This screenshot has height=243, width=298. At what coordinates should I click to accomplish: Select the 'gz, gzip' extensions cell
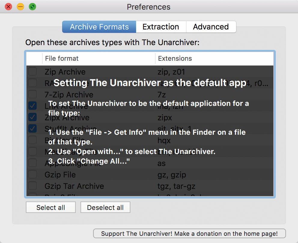pyautogui.click(x=172, y=175)
